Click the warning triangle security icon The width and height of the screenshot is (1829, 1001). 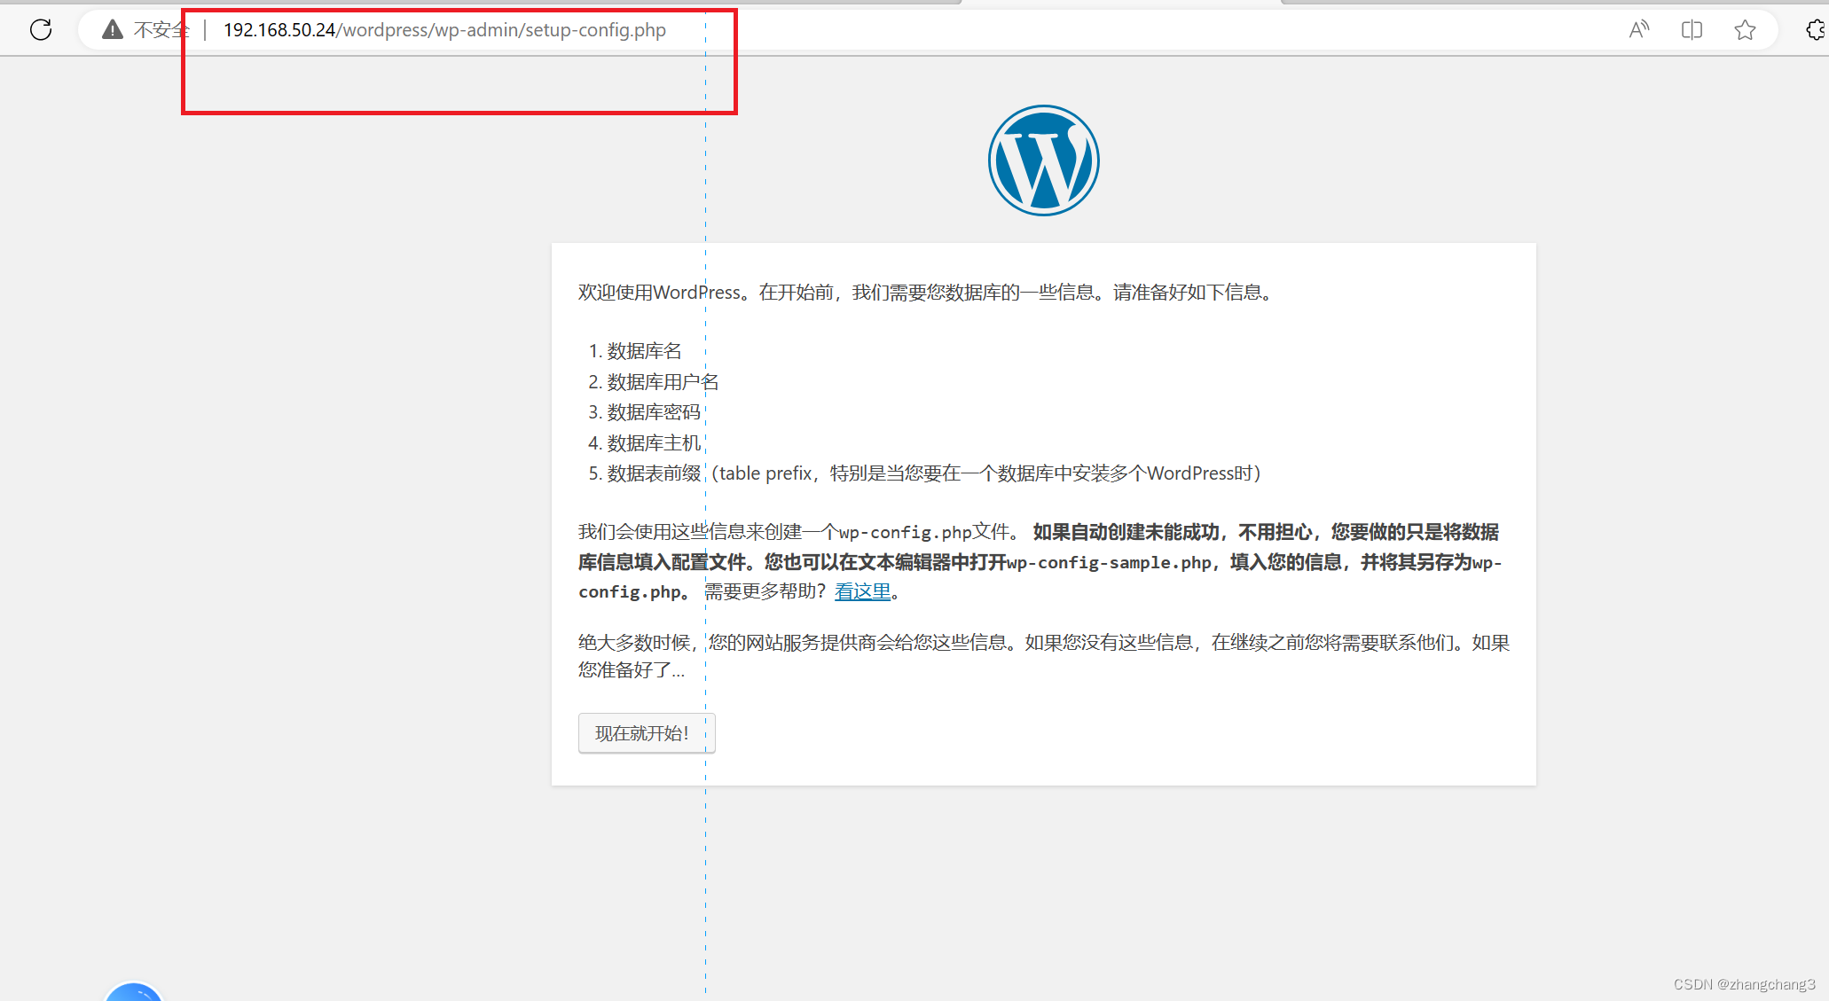click(x=112, y=30)
